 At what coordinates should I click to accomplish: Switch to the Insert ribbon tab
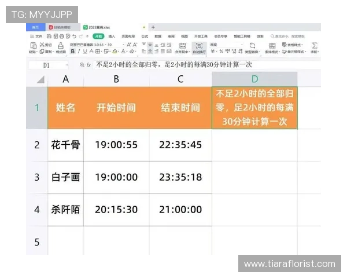(112, 36)
